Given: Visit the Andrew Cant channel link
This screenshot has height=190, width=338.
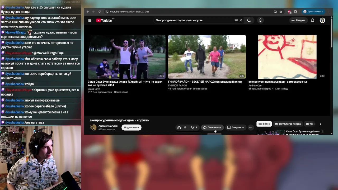Looking at the screenshot, I should click(255, 85).
